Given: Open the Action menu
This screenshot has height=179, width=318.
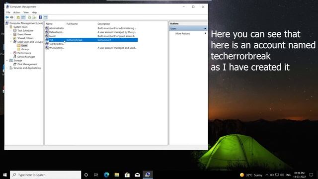Looking at the screenshot, I should (17, 12).
